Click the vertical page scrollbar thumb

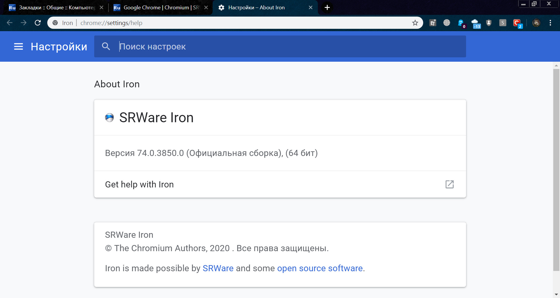pyautogui.click(x=556, y=169)
